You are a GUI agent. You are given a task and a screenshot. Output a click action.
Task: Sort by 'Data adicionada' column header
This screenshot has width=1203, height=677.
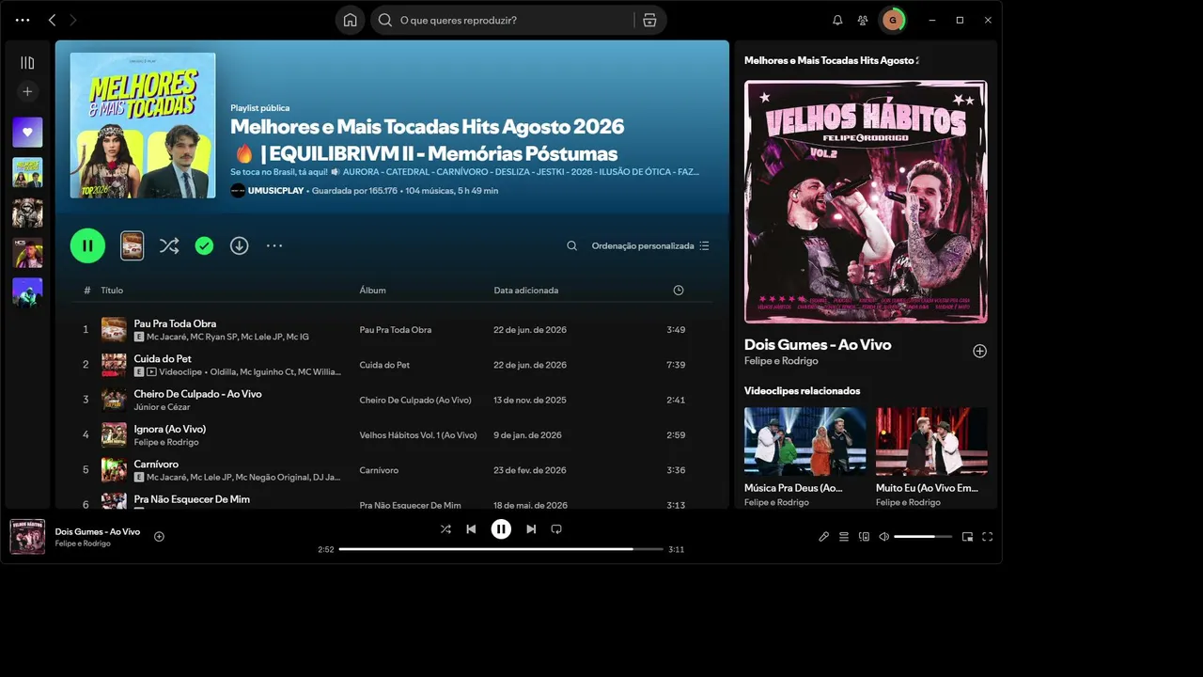[x=525, y=291]
